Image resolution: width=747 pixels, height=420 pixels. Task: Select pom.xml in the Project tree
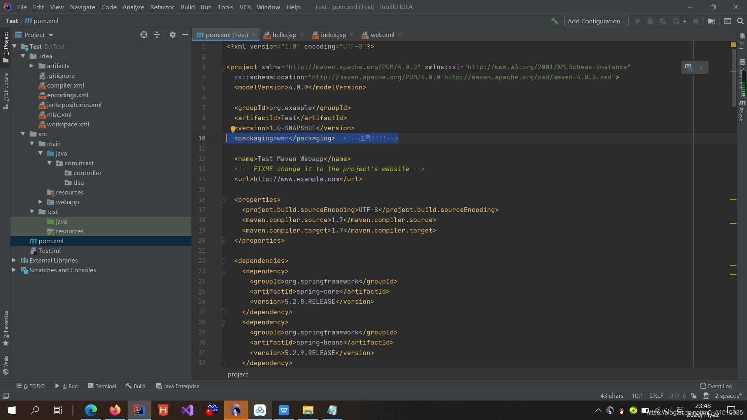[51, 241]
